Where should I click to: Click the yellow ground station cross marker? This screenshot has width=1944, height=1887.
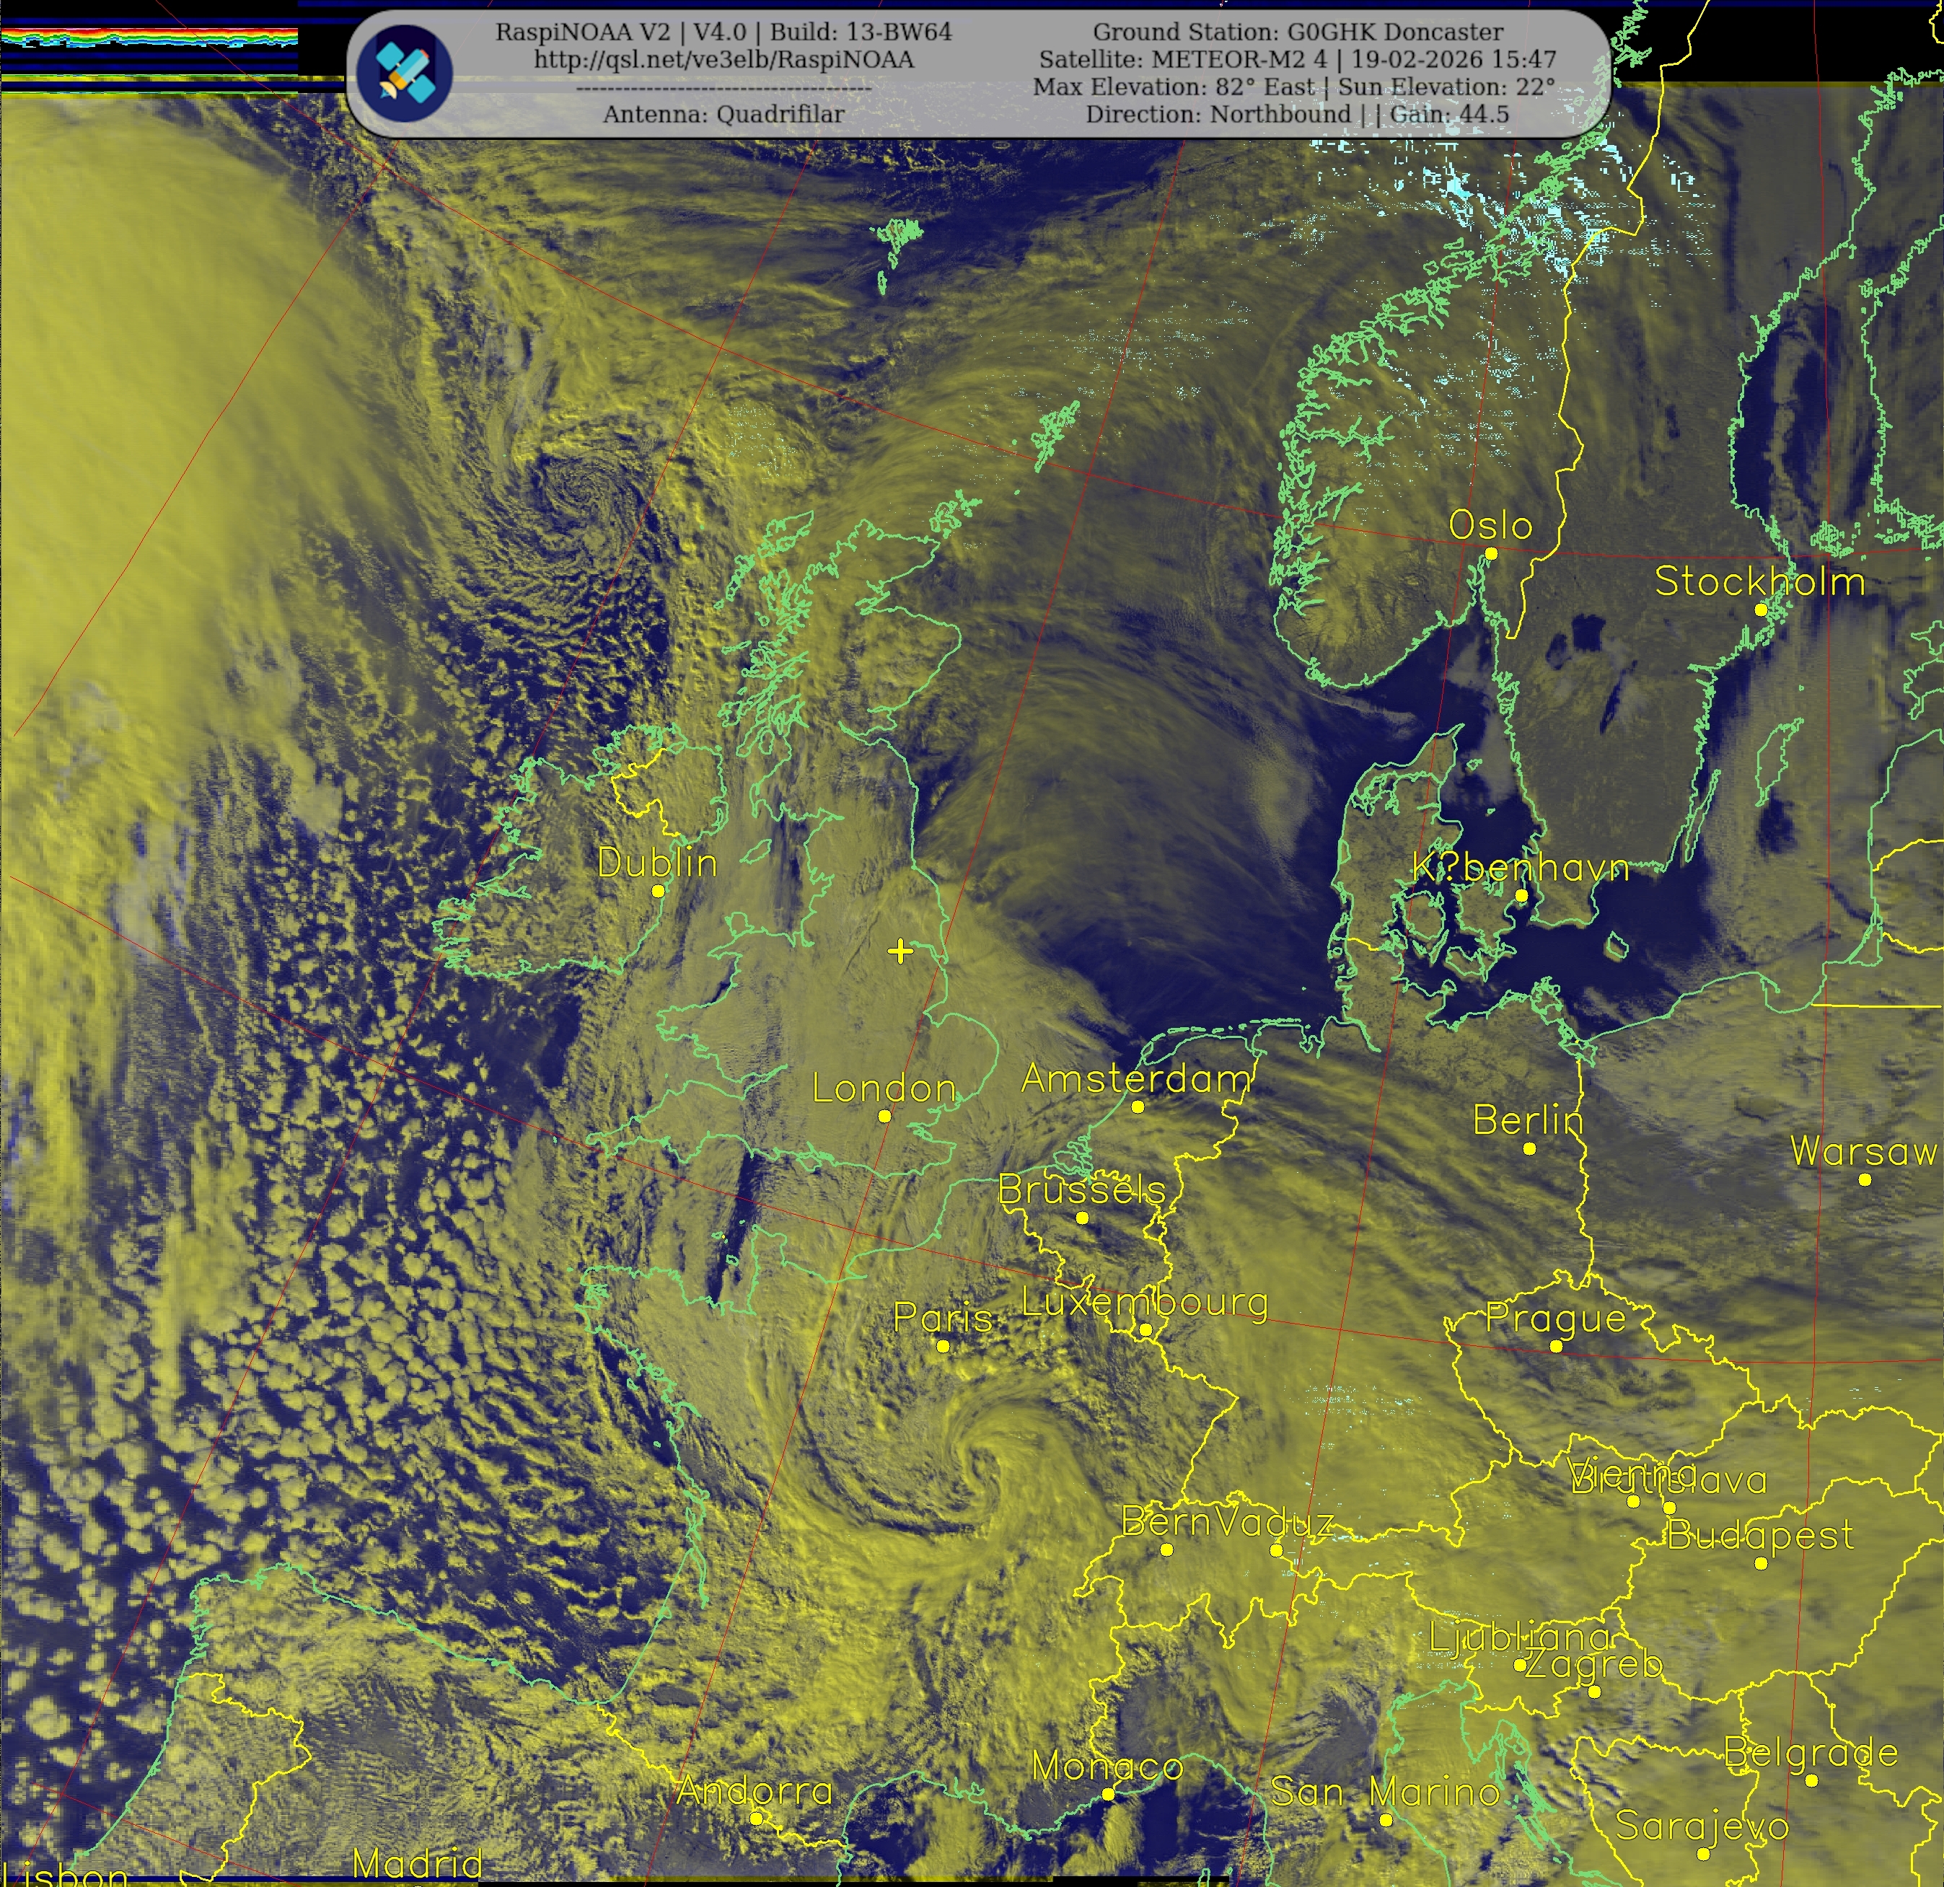900,952
